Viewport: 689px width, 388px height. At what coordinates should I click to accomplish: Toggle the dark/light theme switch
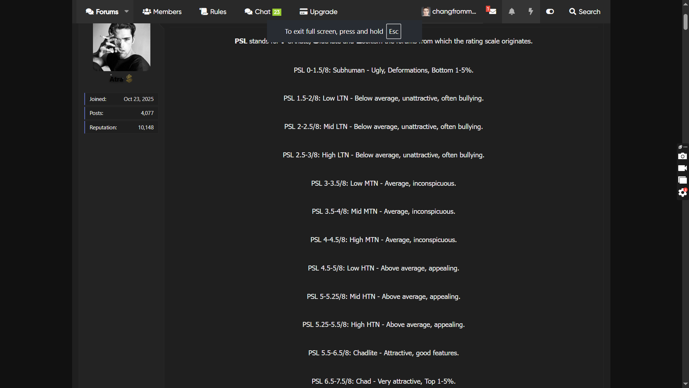point(550,11)
